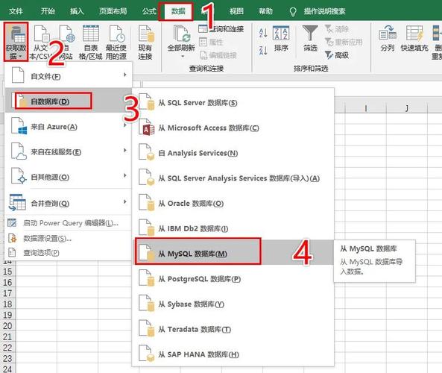The width and height of the screenshot is (442, 373).
Task: Choose 从 SAP HANA 数据库(H)
Action: (x=233, y=354)
